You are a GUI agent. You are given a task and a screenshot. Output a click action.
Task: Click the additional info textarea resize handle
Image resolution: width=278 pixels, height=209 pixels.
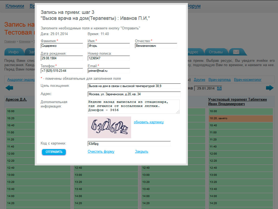coord(178,112)
